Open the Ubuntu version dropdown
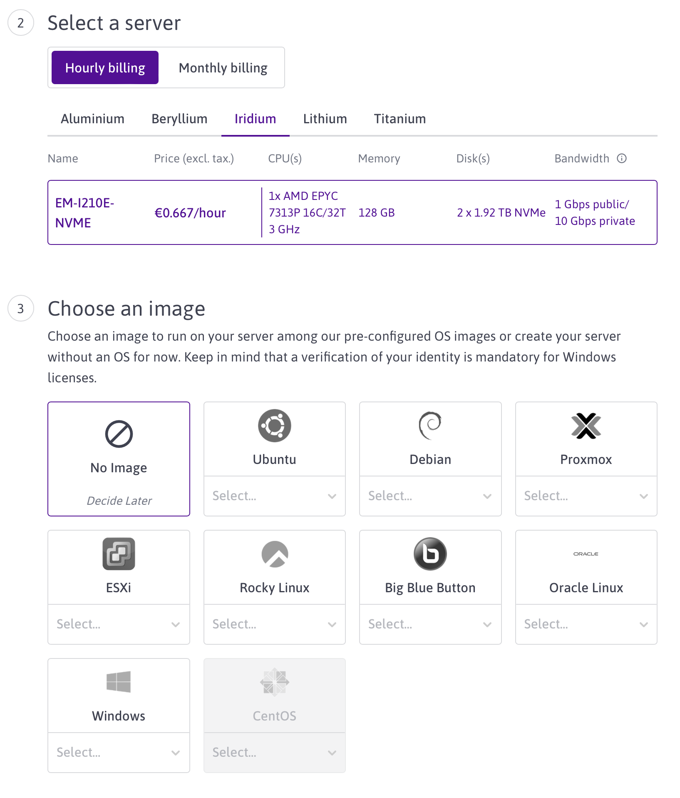Image resolution: width=680 pixels, height=798 pixels. click(x=274, y=496)
